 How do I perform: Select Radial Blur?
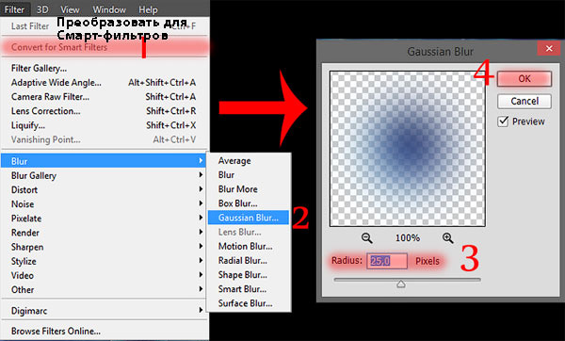(x=249, y=261)
